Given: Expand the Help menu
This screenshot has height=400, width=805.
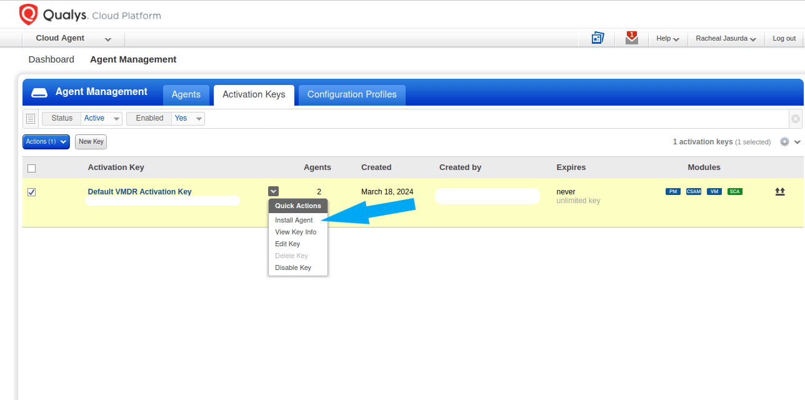Looking at the screenshot, I should click(668, 39).
